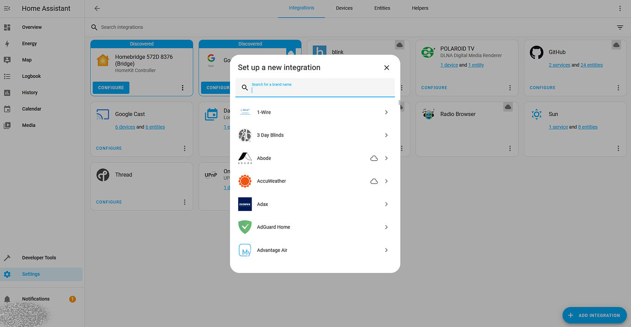The image size is (631, 327).
Task: Open the Energy sidebar icon
Action: (x=7, y=43)
